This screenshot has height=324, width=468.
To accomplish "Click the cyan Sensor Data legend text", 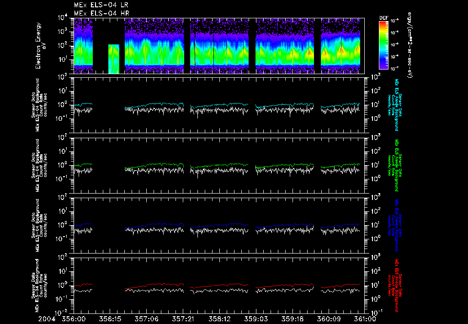I will (394, 105).
